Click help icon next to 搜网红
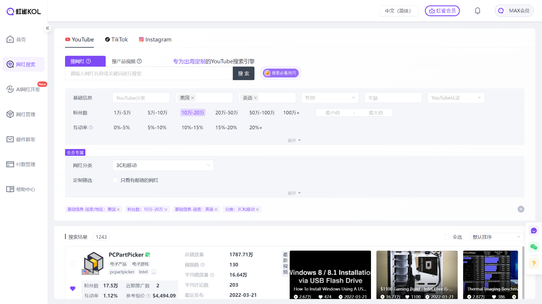 88,61
